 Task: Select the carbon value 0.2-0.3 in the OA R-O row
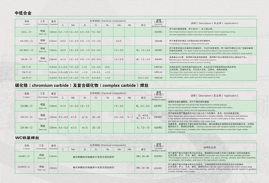point(63,78)
